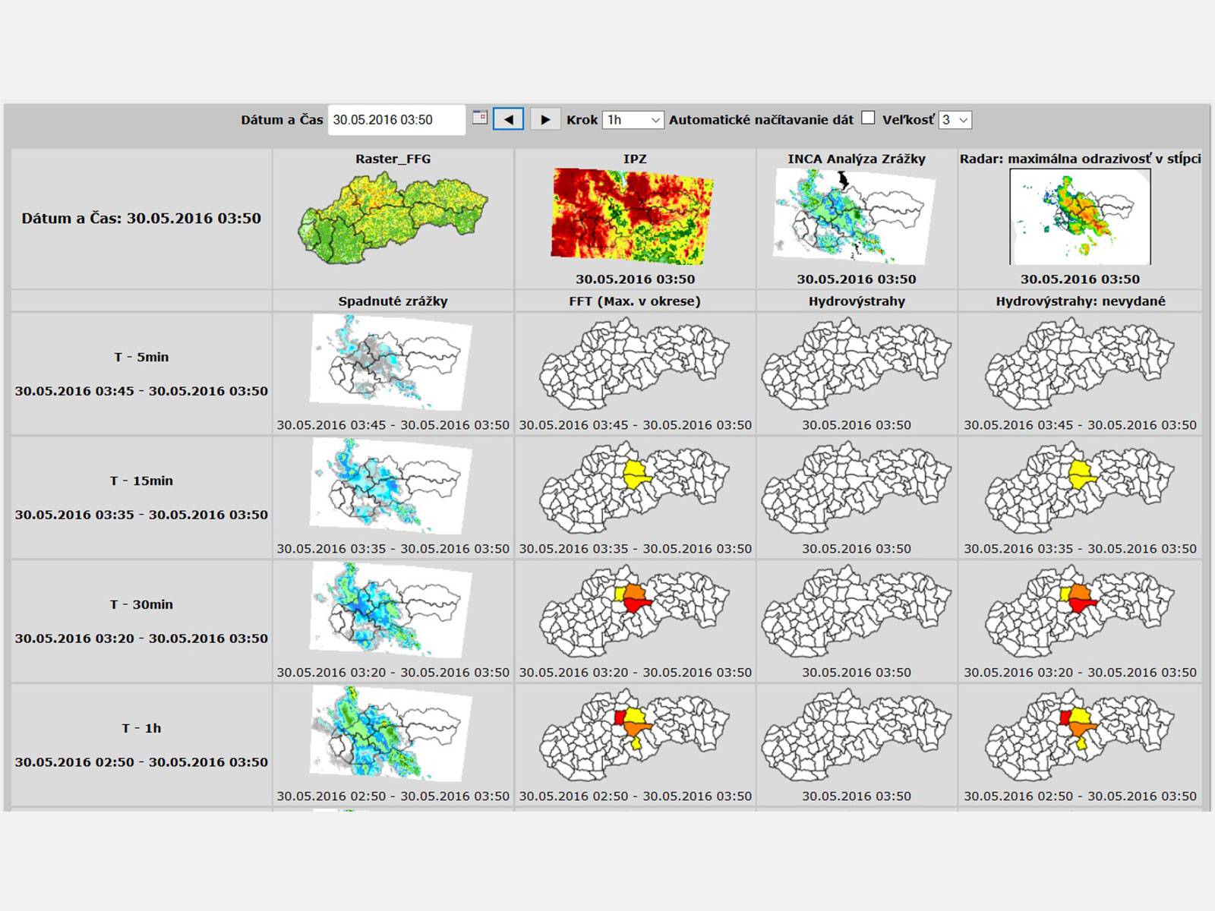Click the 'T - 30min' row label
This screenshot has height=911, width=1215.
pyautogui.click(x=141, y=604)
